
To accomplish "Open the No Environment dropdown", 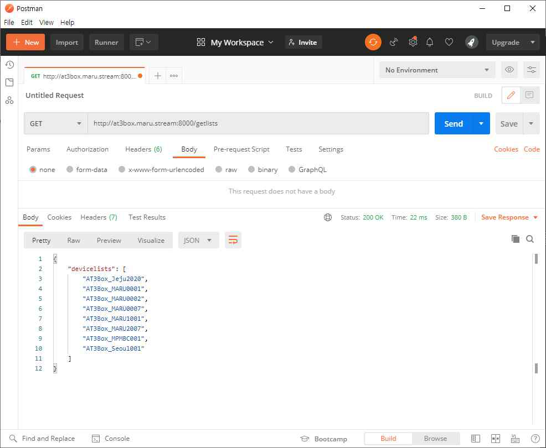I will 437,70.
